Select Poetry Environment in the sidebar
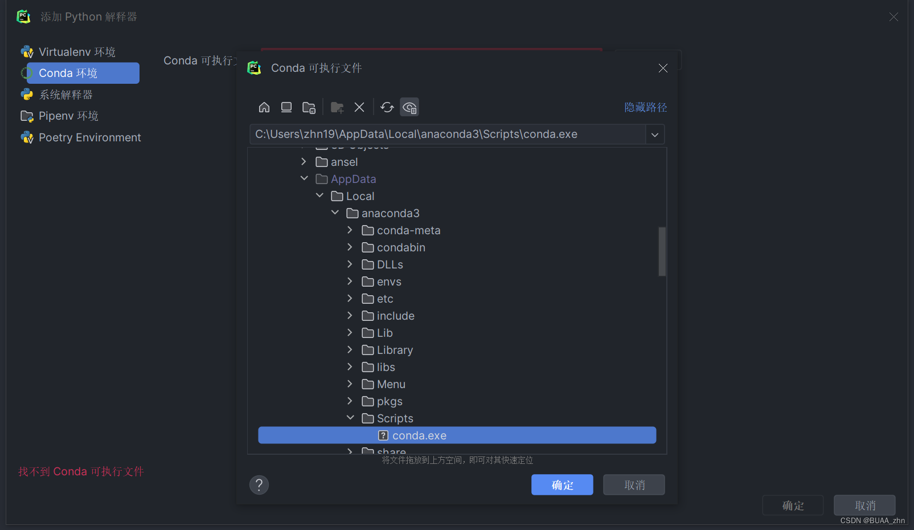The image size is (914, 530). point(81,137)
